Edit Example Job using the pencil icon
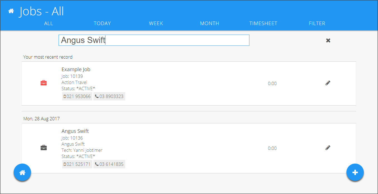This screenshot has height=194, width=378. (x=328, y=83)
